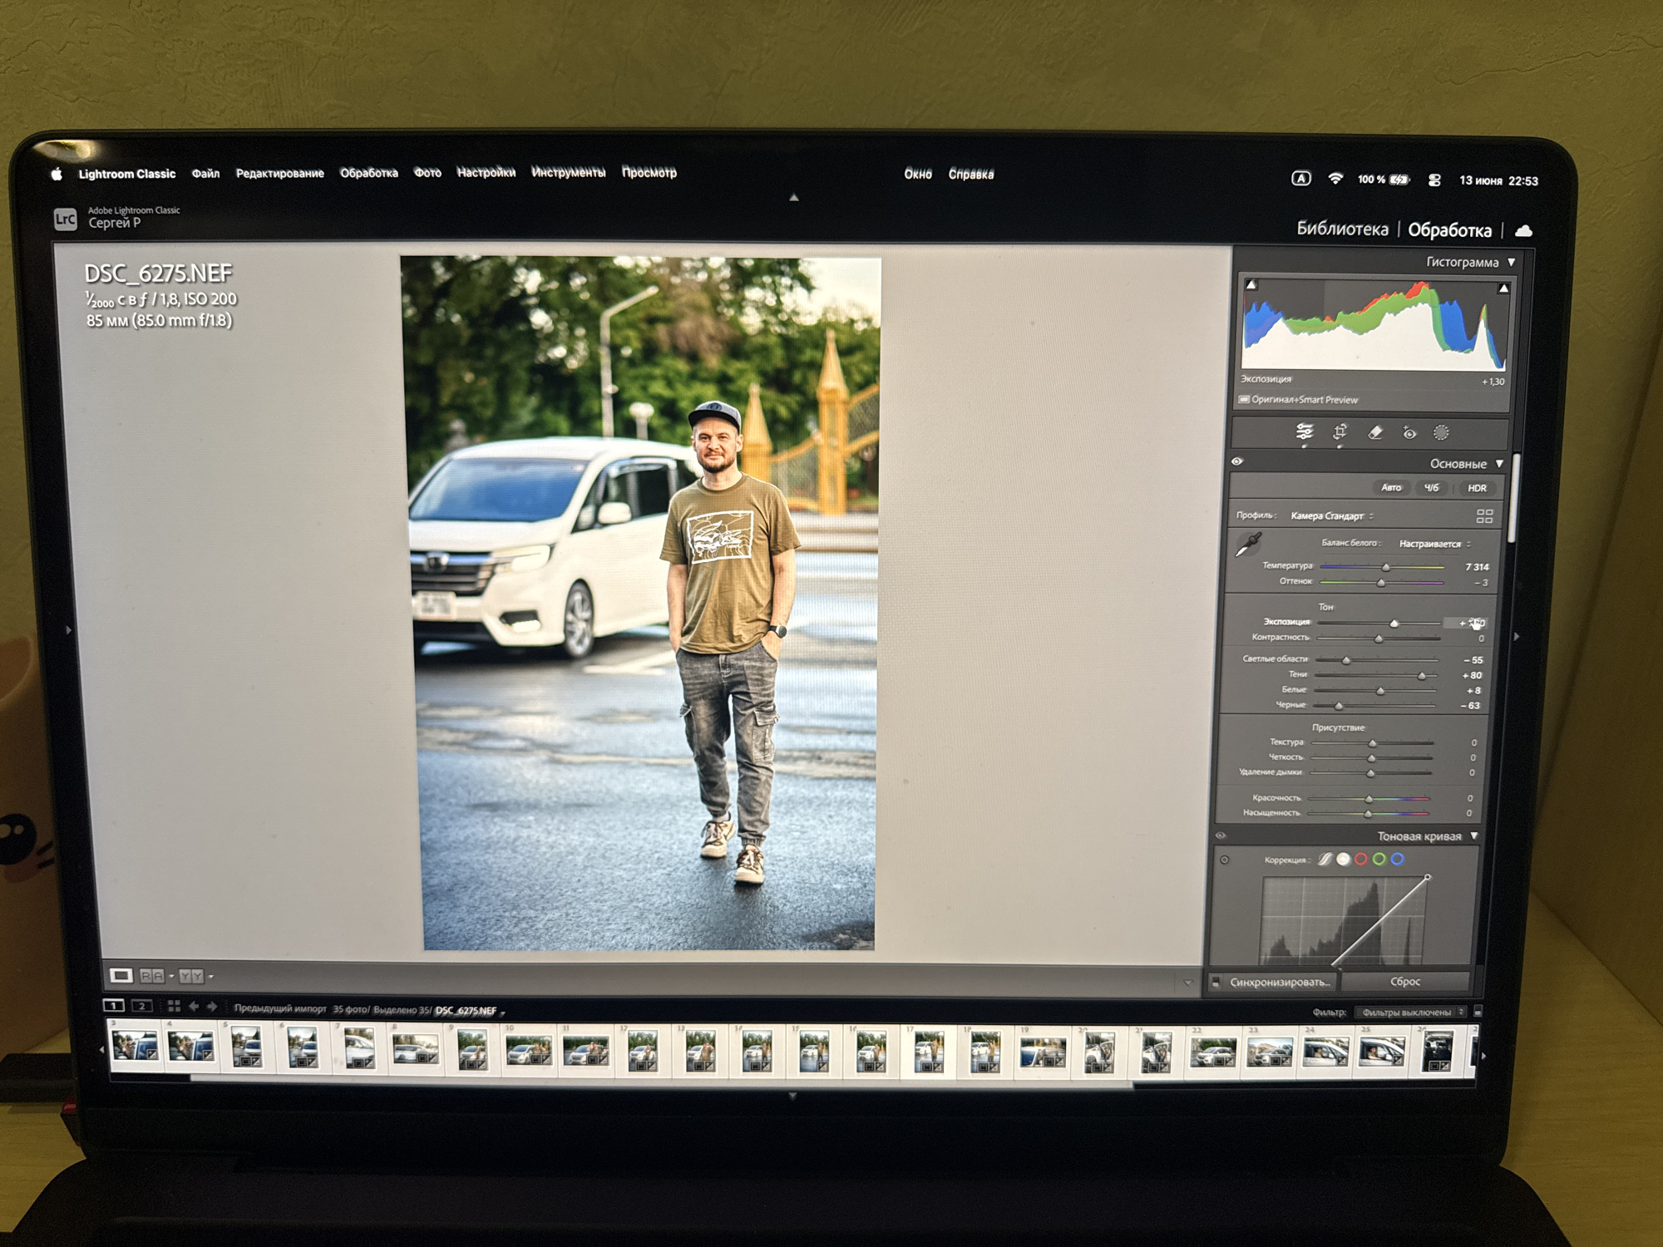Click the Красочность slider handle

[1369, 799]
